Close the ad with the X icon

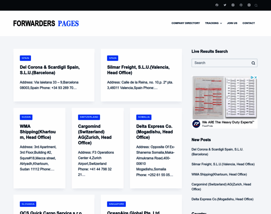point(256,77)
